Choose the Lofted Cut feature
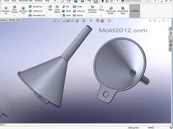This screenshot has height=129, width=173. [x=35, y=11]
